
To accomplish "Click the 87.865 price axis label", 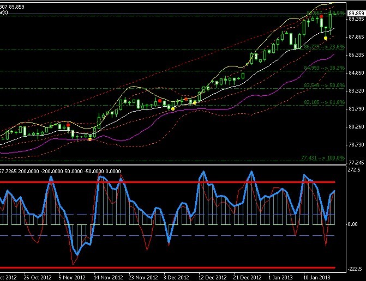I will pyautogui.click(x=356, y=37).
